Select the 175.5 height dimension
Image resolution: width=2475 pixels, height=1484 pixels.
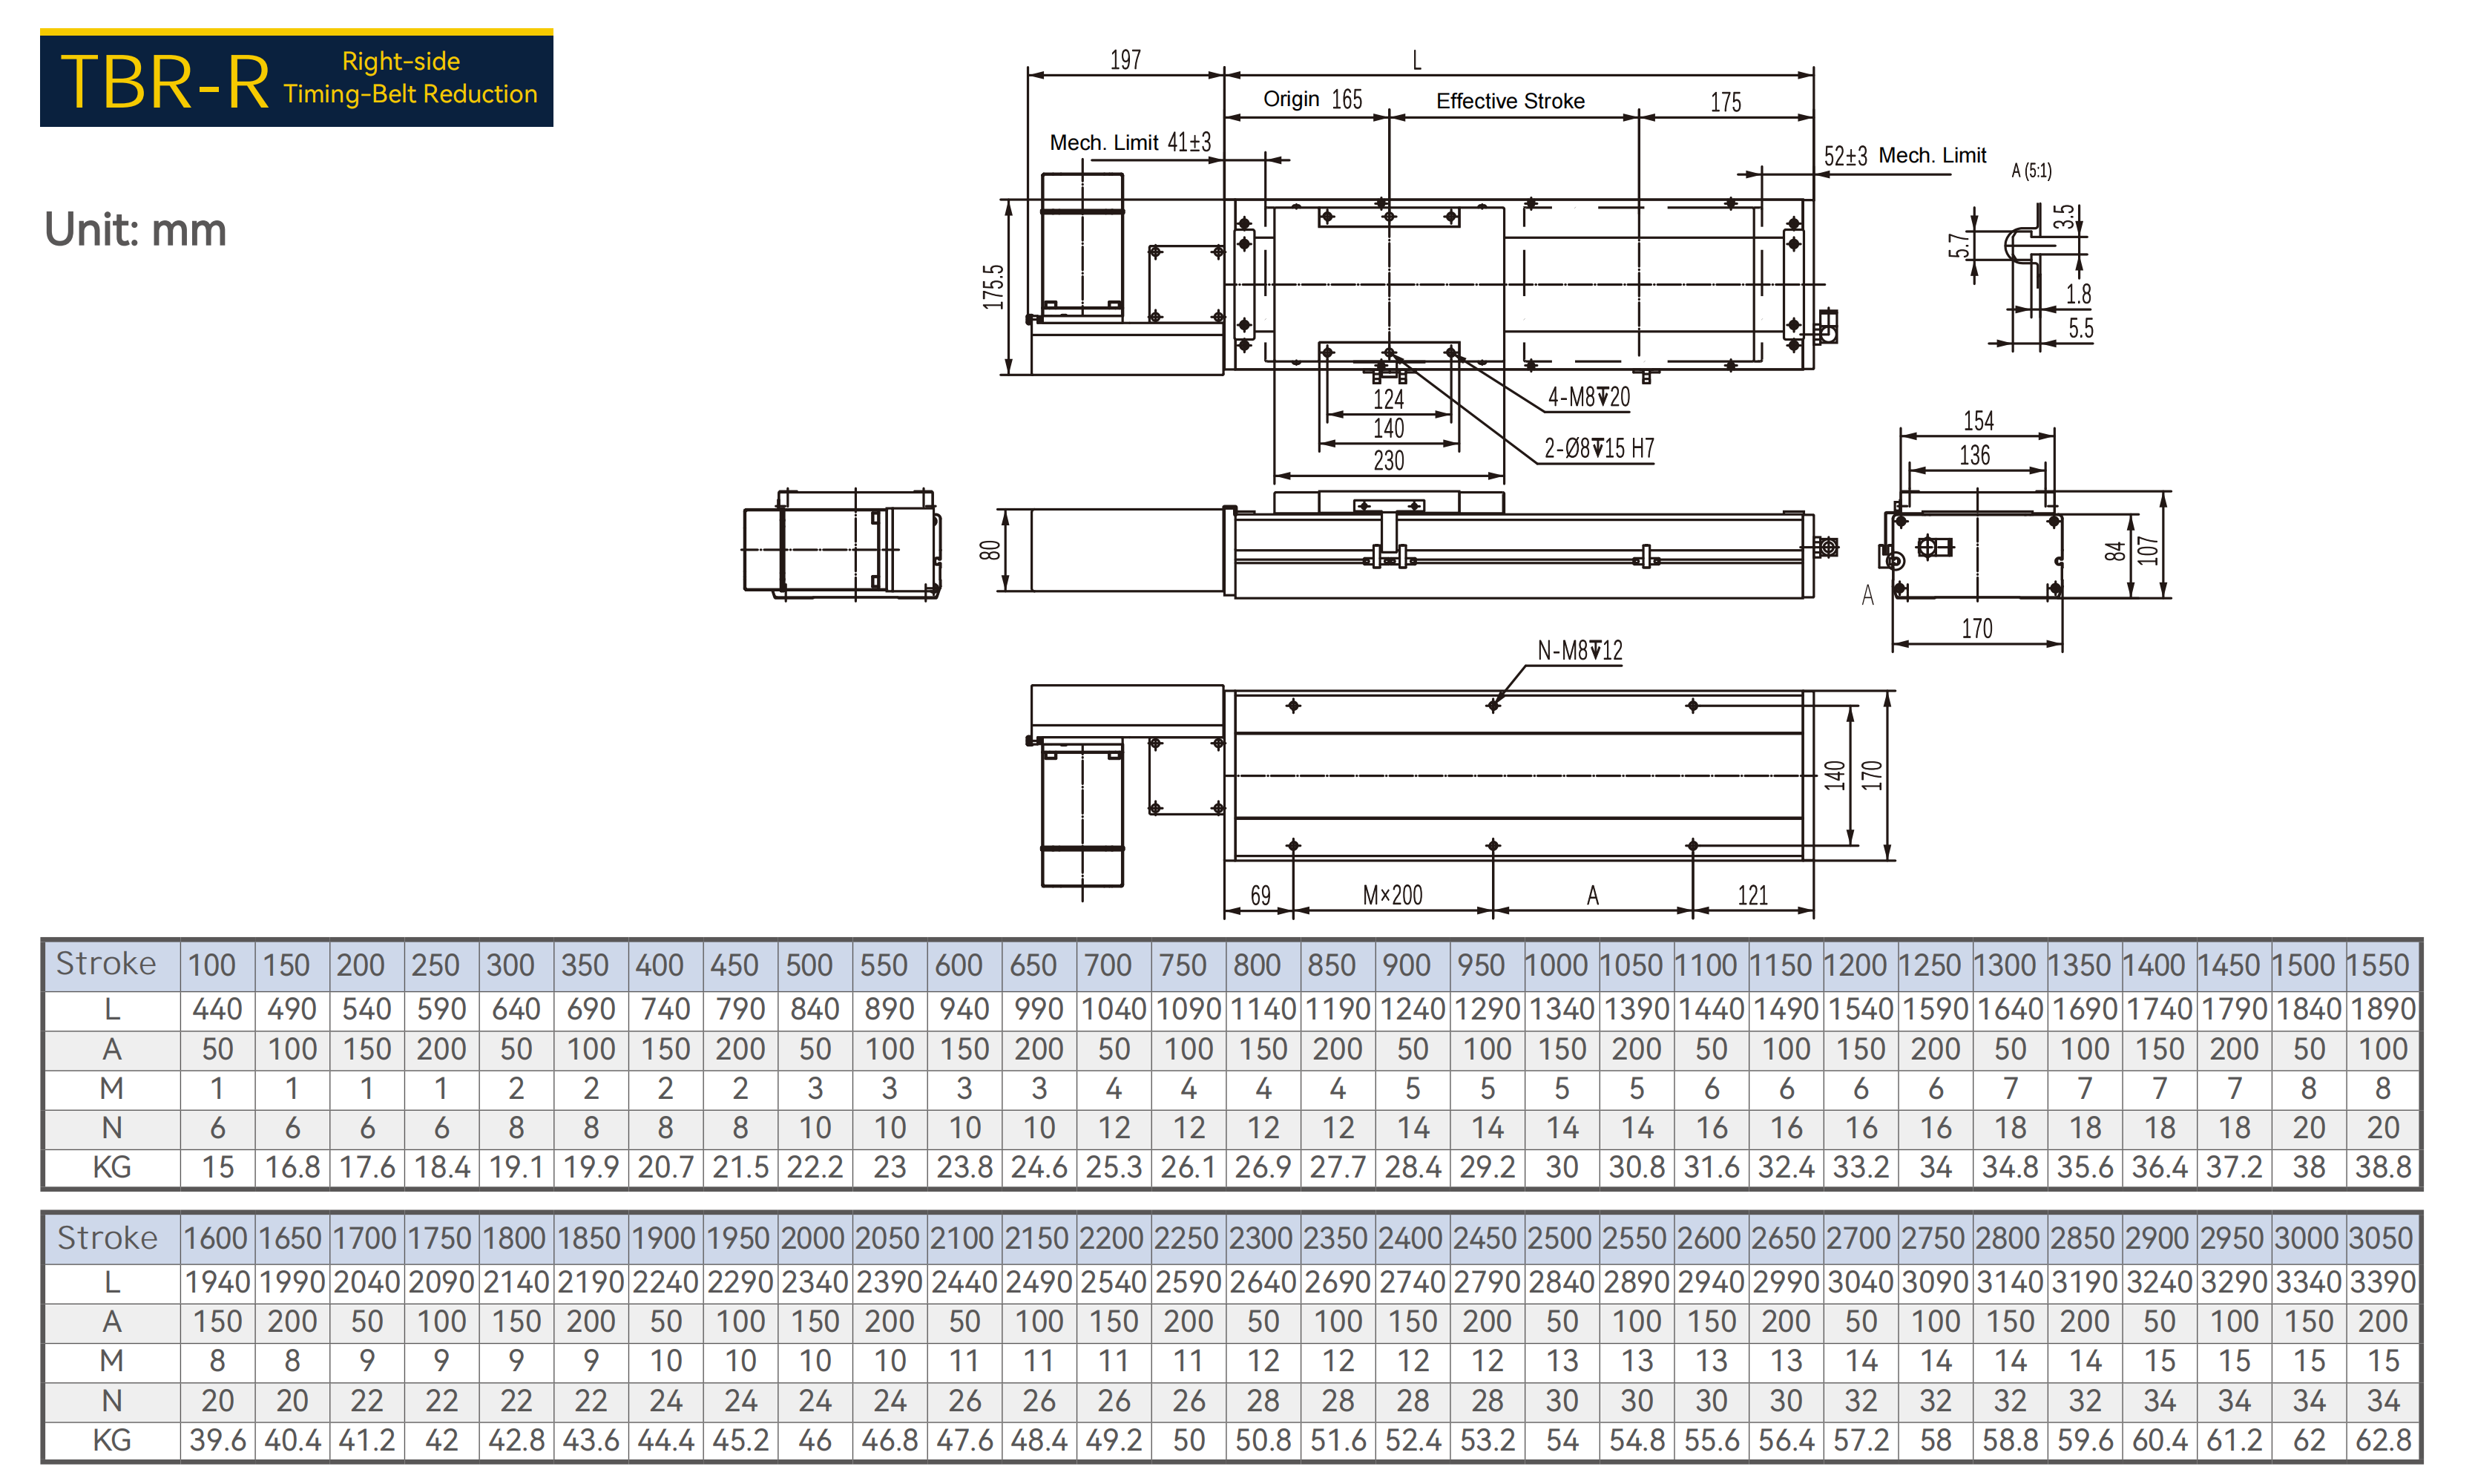pos(993,287)
